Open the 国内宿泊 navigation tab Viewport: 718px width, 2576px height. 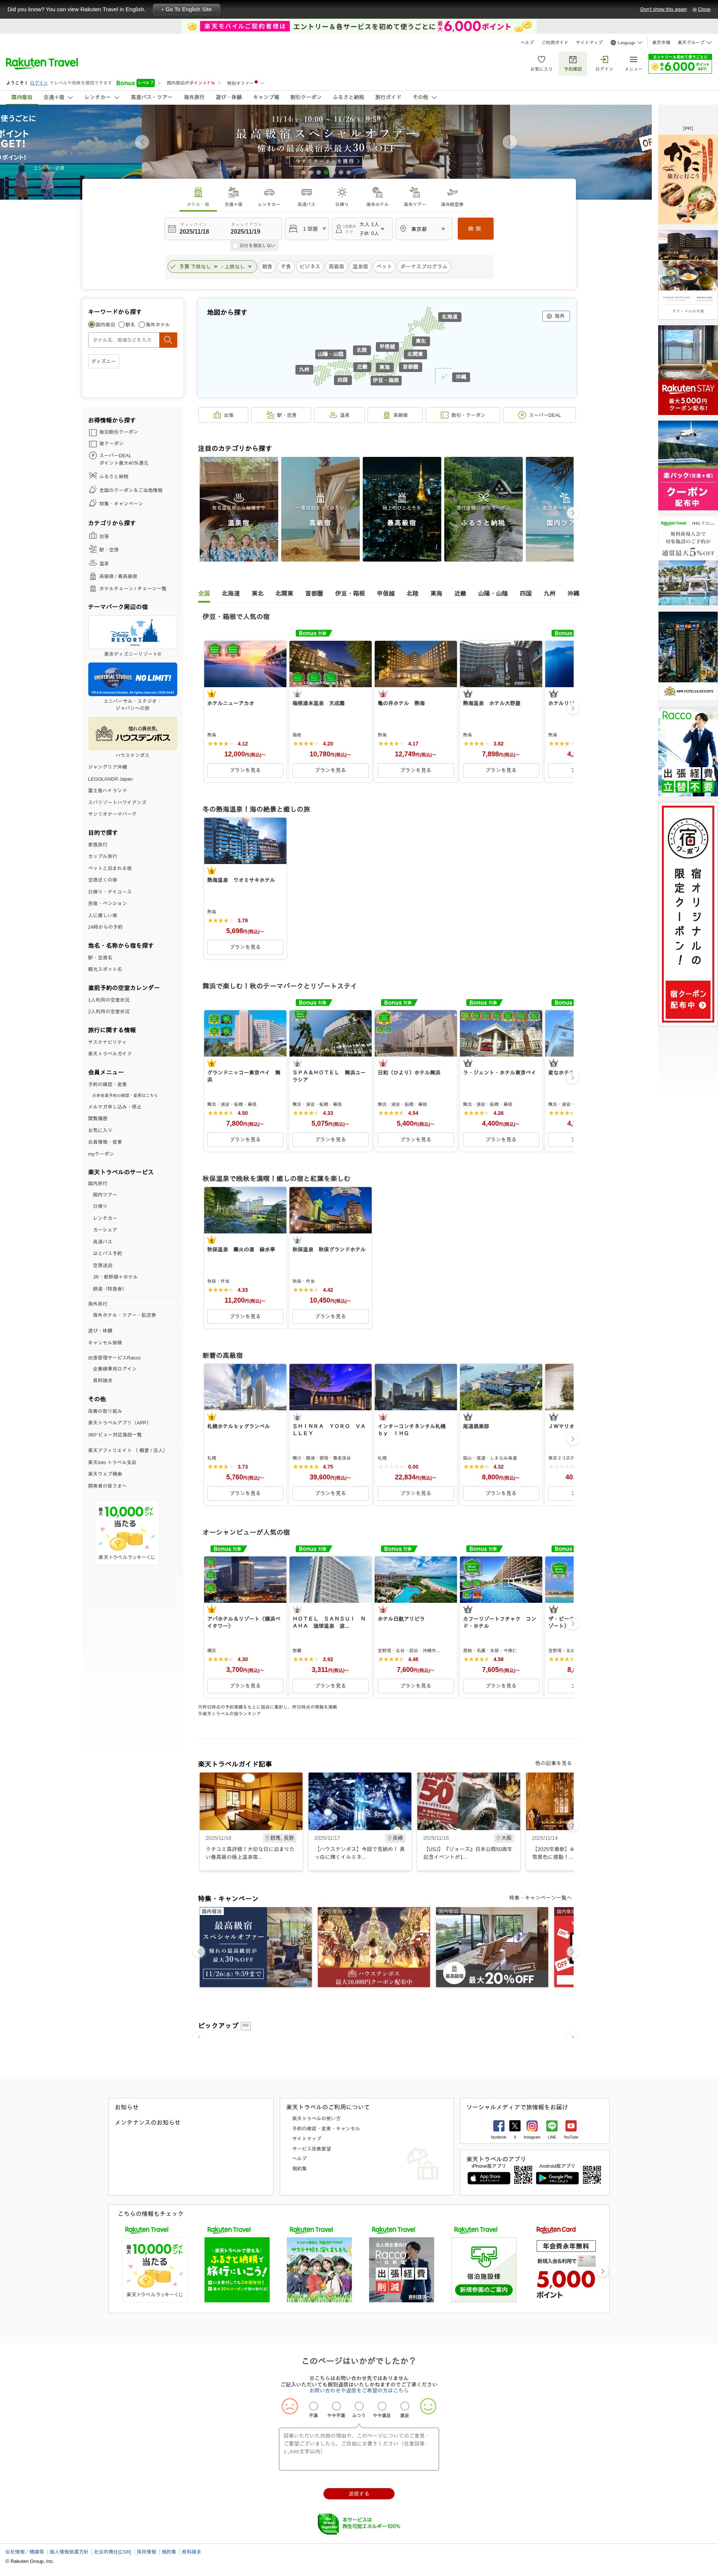pyautogui.click(x=21, y=97)
